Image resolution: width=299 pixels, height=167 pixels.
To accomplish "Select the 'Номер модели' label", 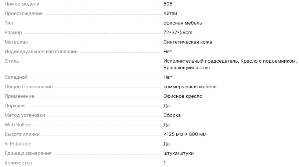I will 22,4.
